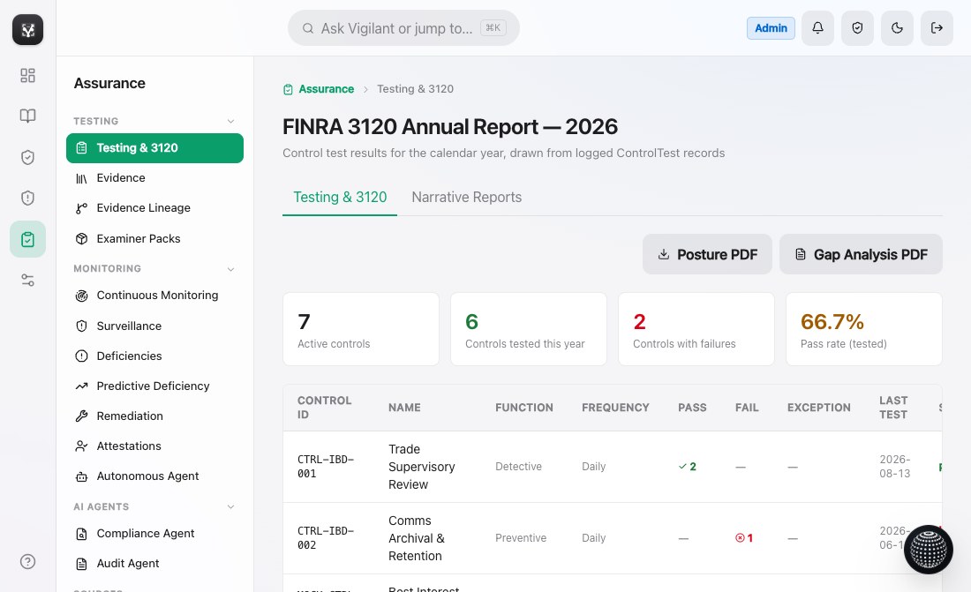Click the Active controls card

click(x=361, y=329)
